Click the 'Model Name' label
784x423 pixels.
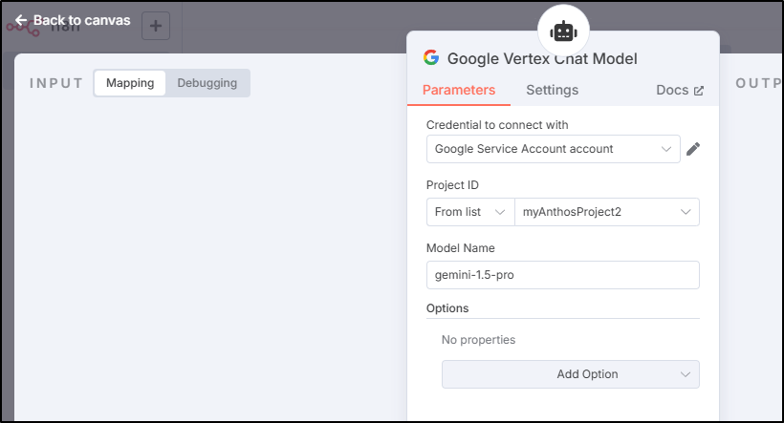(460, 247)
